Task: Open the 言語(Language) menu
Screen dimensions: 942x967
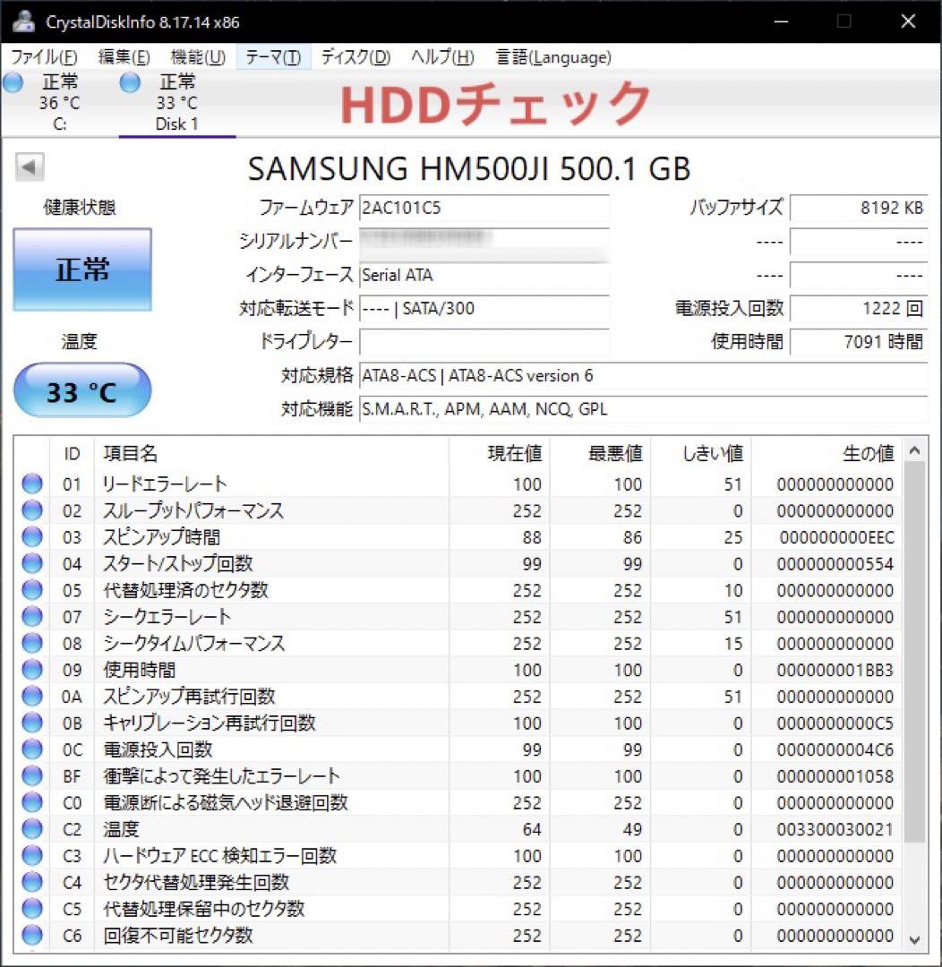Action: pos(553,57)
